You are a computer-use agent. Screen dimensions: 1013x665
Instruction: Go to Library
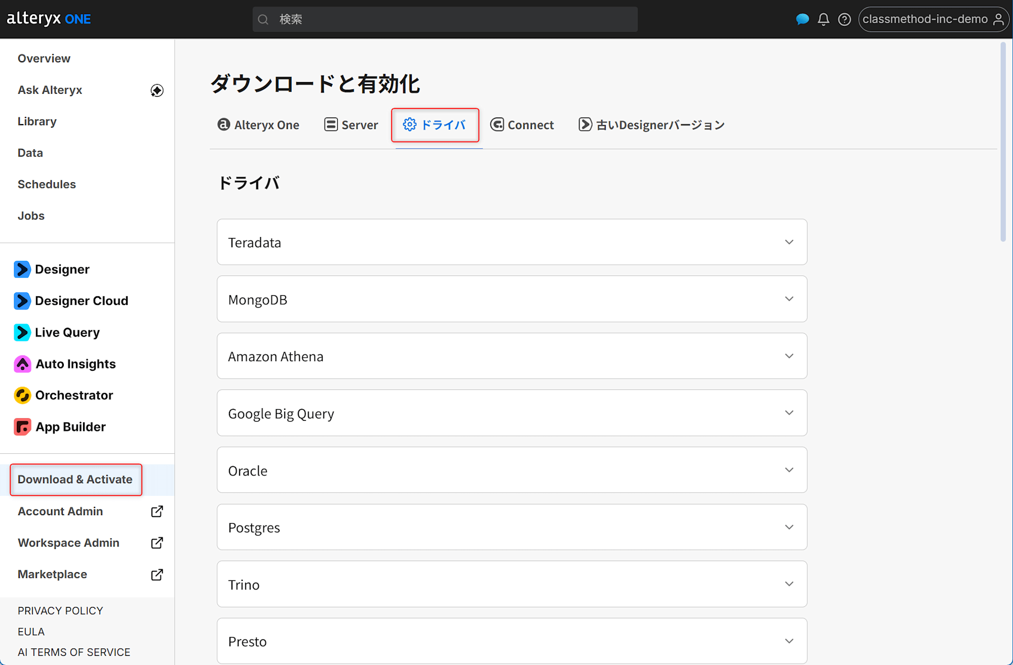pos(37,122)
